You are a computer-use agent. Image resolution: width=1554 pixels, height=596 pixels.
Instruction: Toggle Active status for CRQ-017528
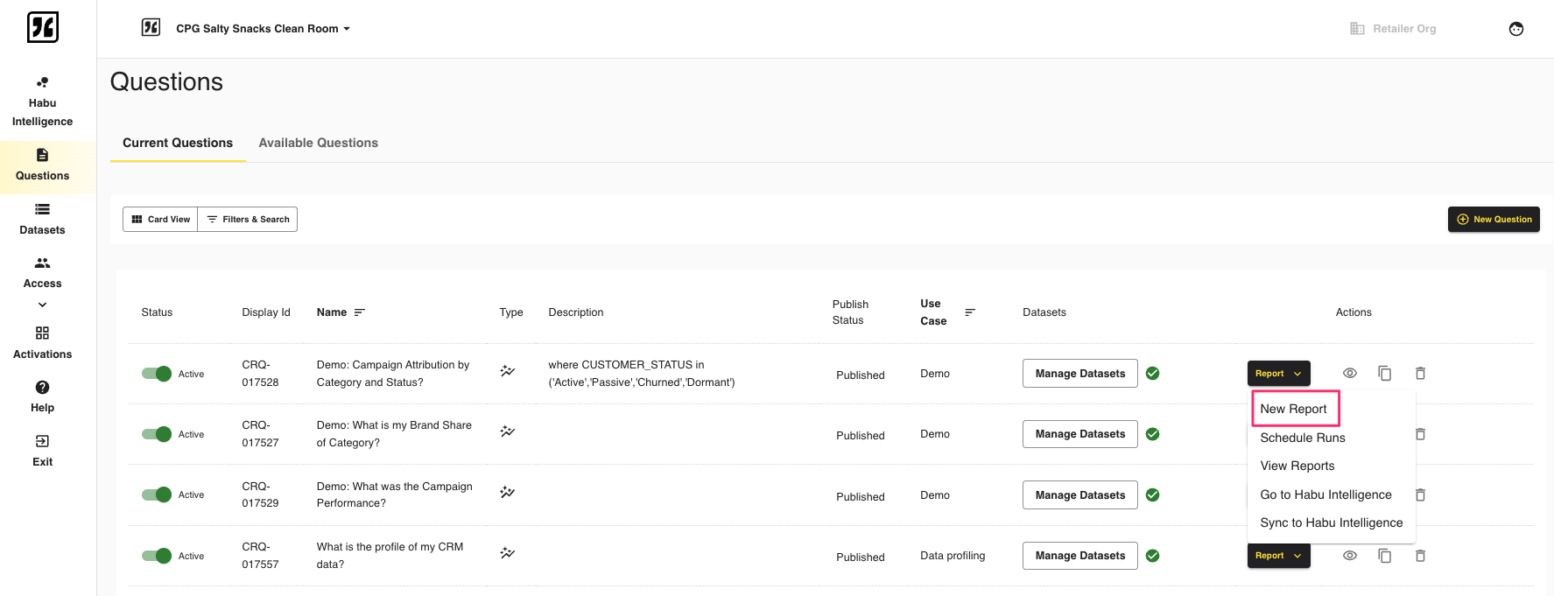coord(157,374)
